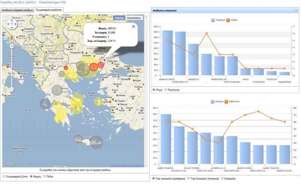Close the ΕΒΡΟΣ info balloon

pos(134,26)
